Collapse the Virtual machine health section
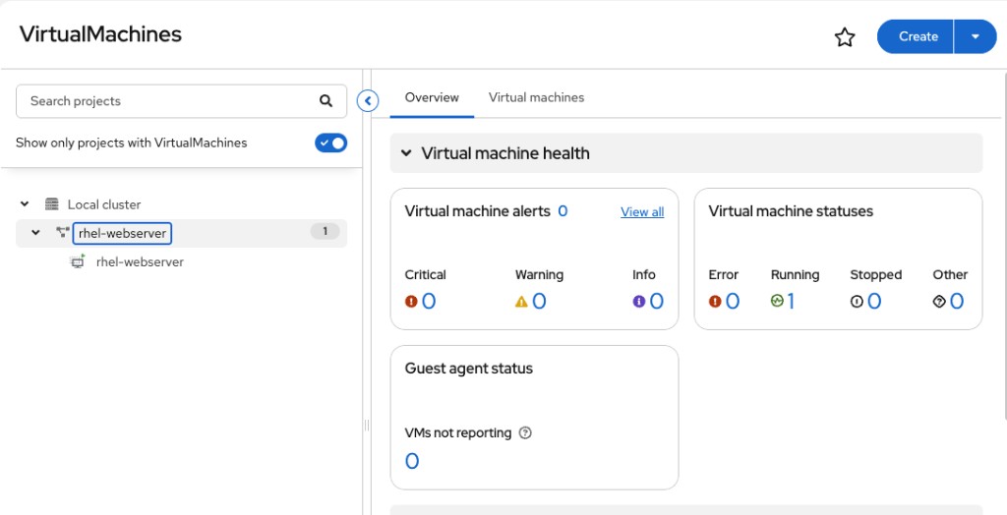The width and height of the screenshot is (1007, 515). 406,153
